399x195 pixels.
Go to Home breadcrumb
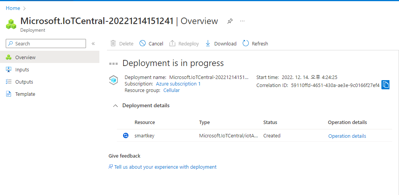(x=13, y=8)
